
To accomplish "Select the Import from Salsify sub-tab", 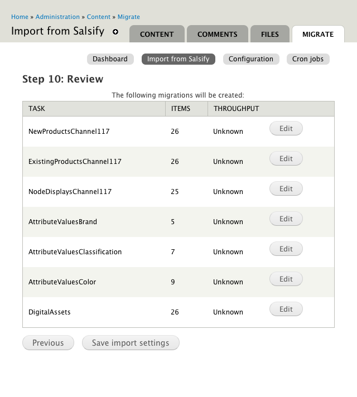I will pyautogui.click(x=178, y=59).
